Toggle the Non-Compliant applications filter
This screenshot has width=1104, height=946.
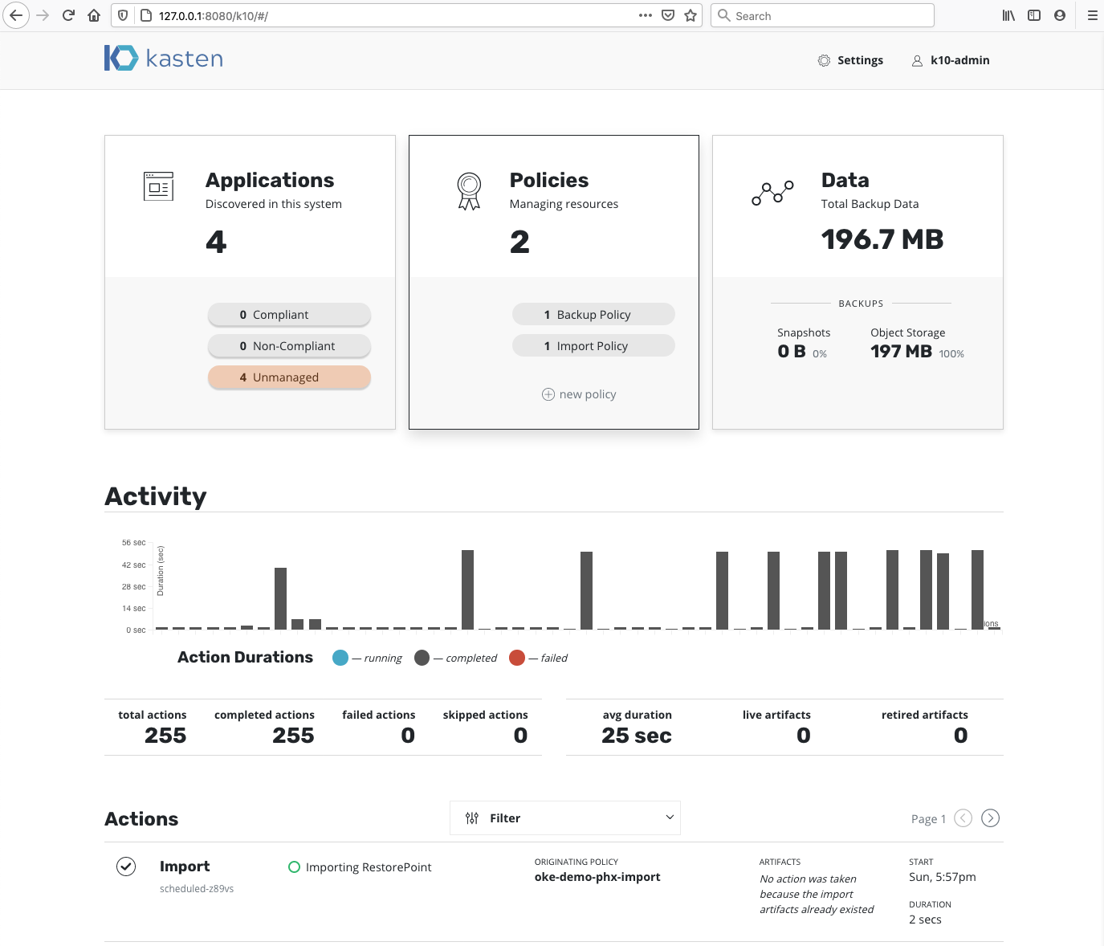[289, 345]
